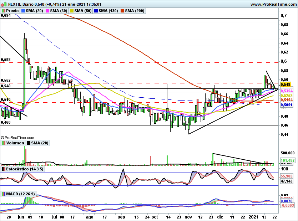This screenshot has width=298, height=221.
Task: Open the MACD (12 26 9) settings label
Action: point(21,194)
